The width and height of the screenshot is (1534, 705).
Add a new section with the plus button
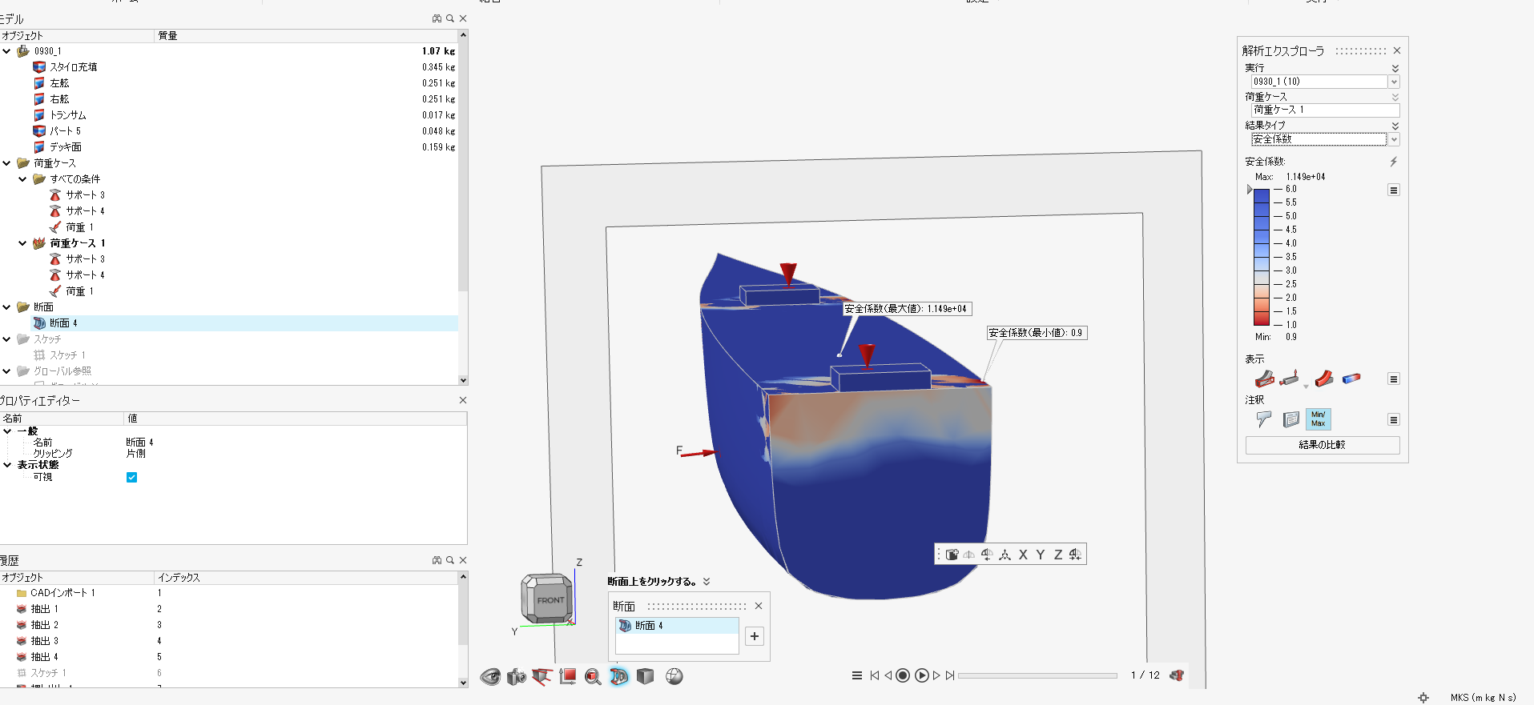755,636
